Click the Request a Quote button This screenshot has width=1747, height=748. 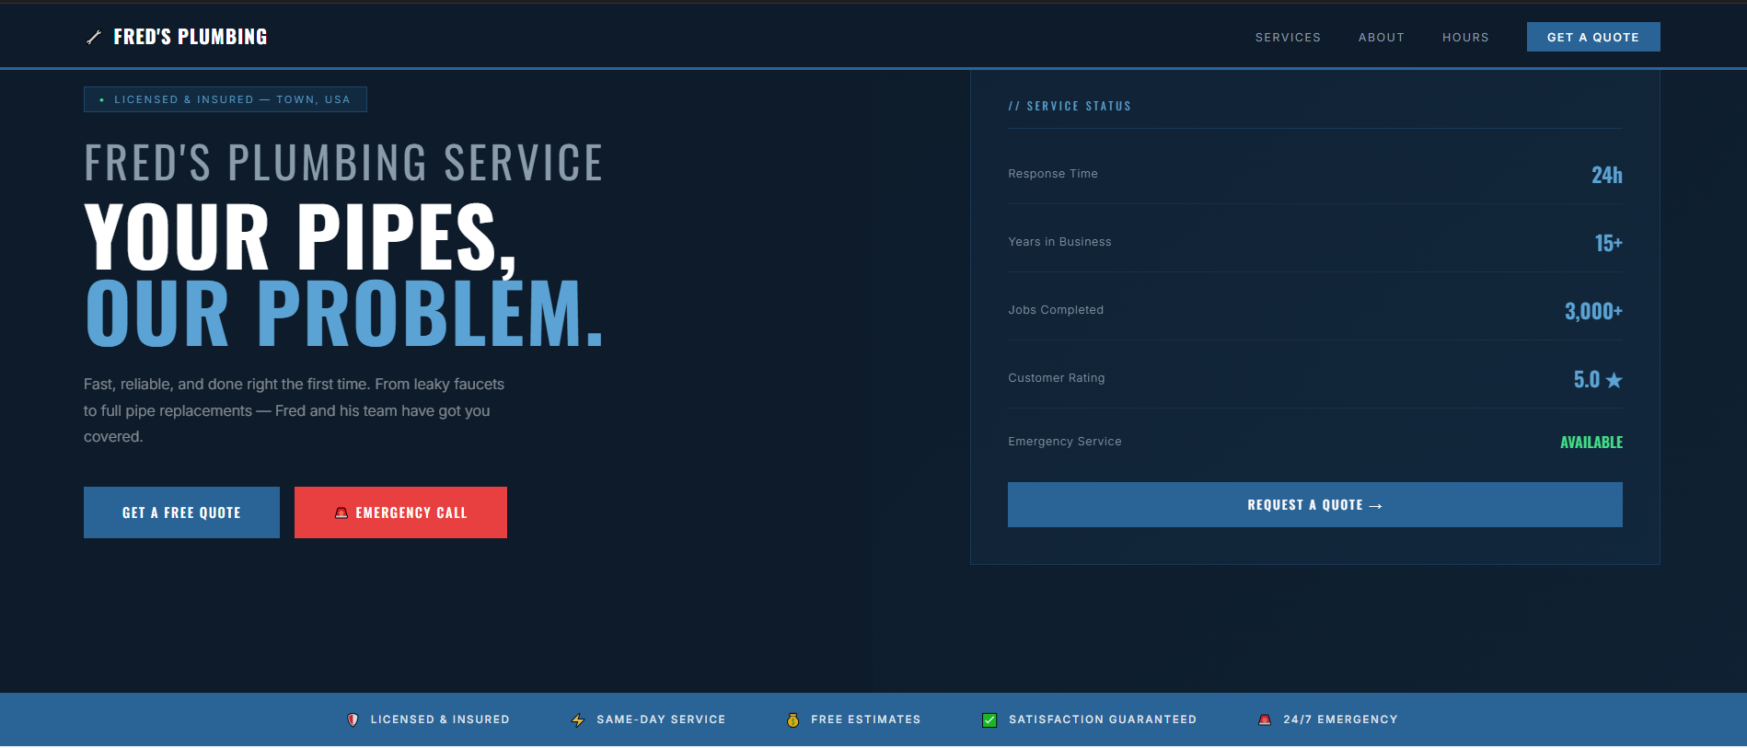click(x=1314, y=504)
